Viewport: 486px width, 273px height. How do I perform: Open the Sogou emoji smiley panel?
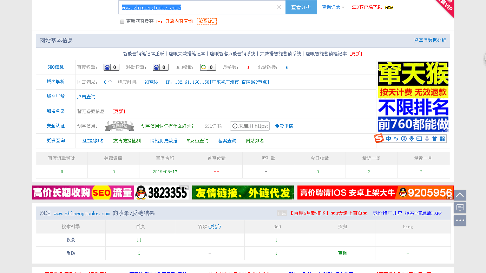(x=404, y=139)
